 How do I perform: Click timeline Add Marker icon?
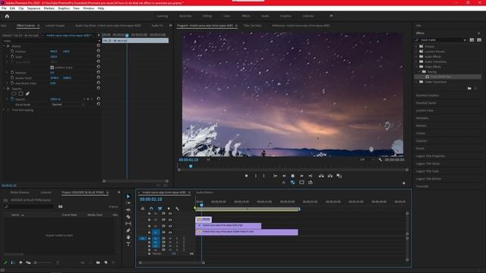[x=169, y=209]
